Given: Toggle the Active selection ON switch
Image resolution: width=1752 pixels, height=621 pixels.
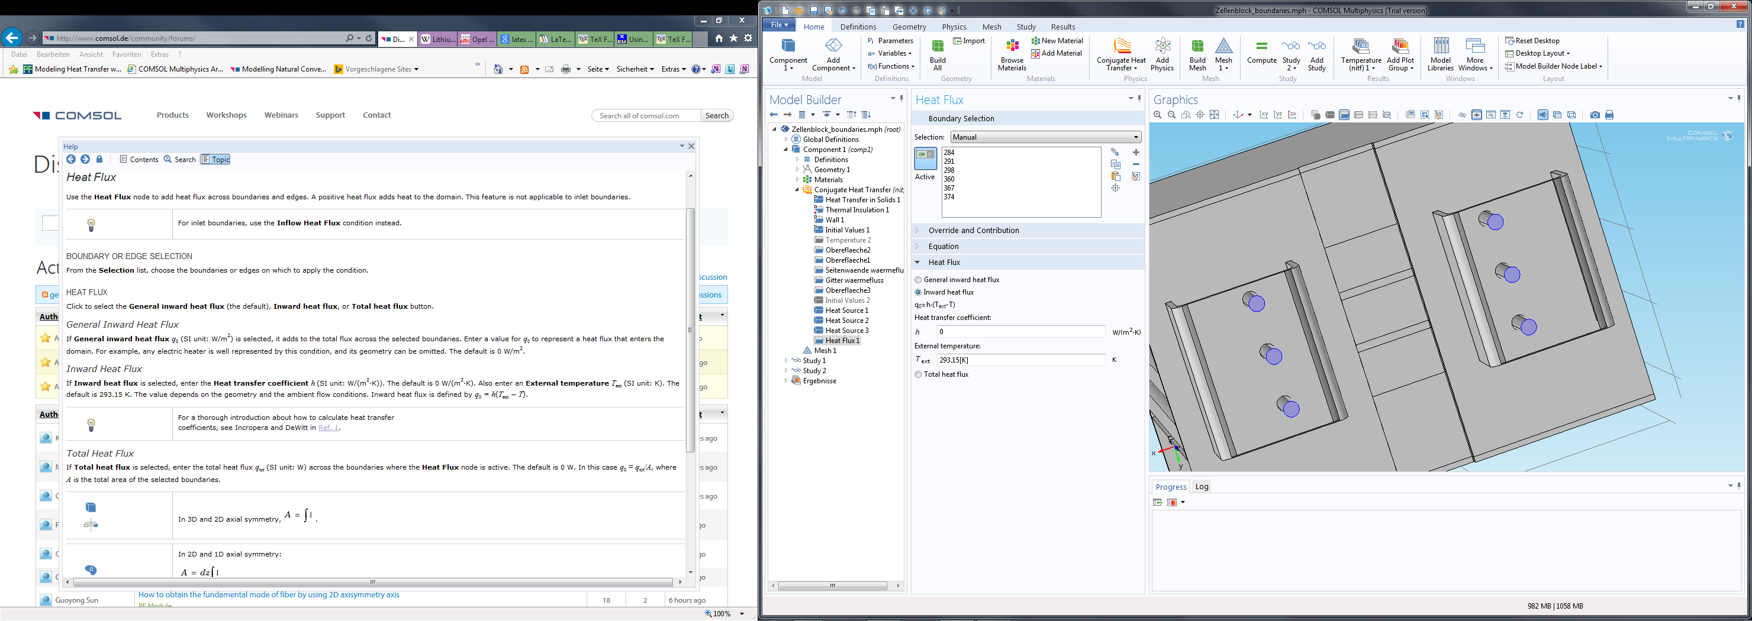Looking at the screenshot, I should pyautogui.click(x=926, y=159).
